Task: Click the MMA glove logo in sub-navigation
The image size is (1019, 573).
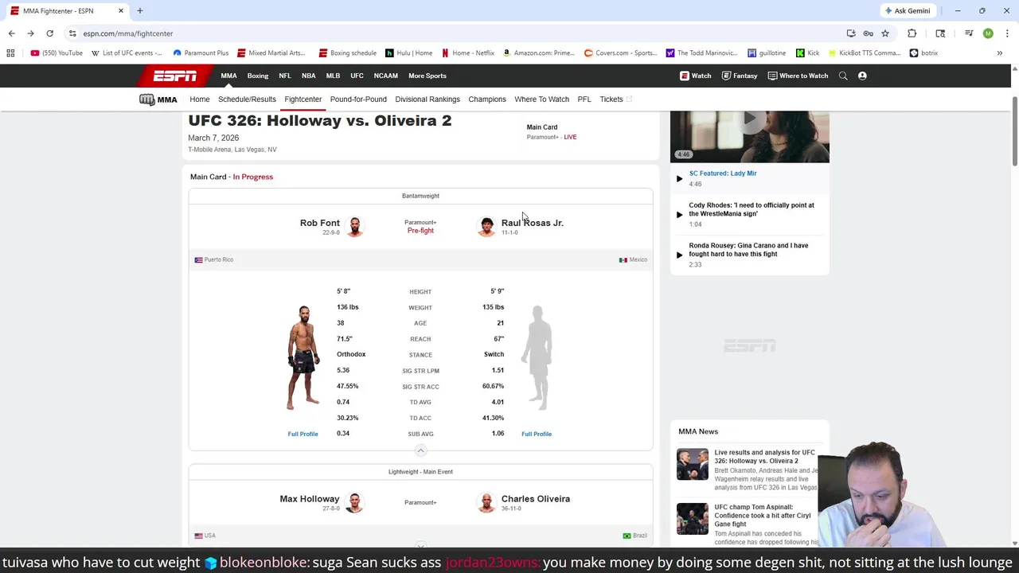Action: [158, 99]
